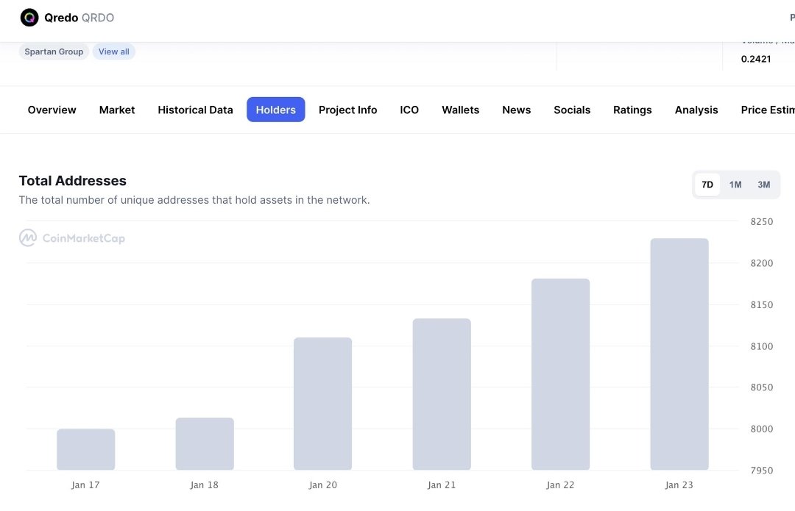
Task: Switch to the Market tab
Action: click(x=117, y=110)
